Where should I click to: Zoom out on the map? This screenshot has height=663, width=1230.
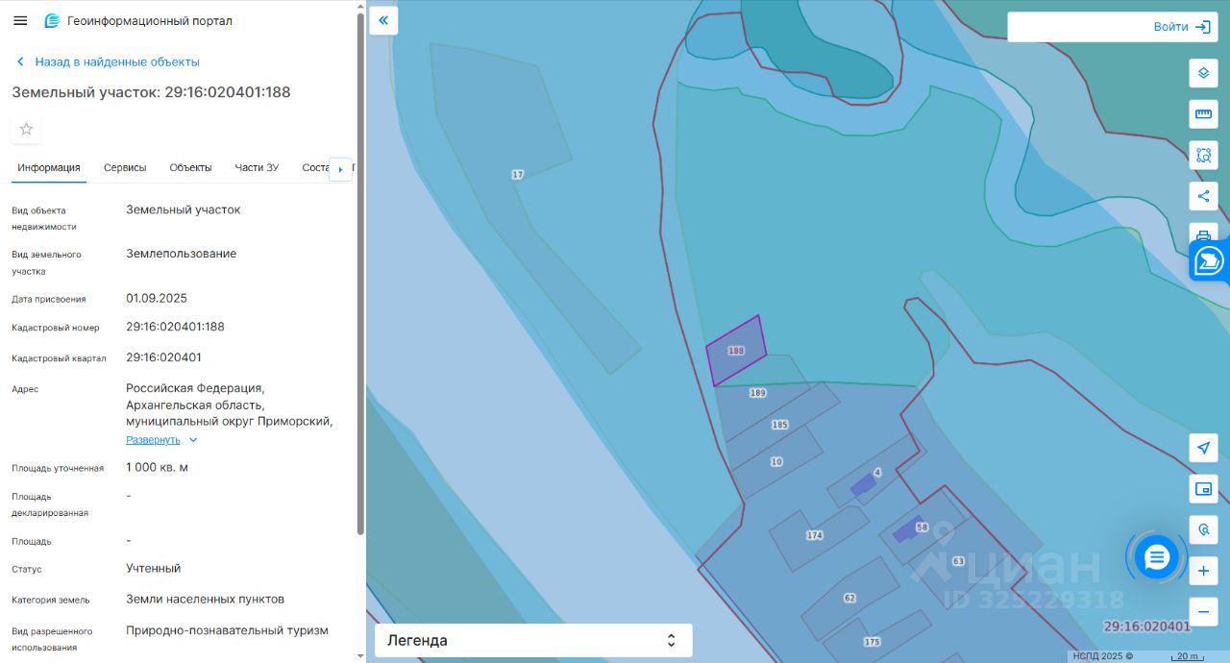coord(1203,612)
